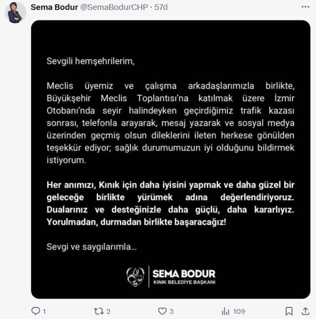
Task: Visit the Sema Bodur display name link
Action: (54, 7)
